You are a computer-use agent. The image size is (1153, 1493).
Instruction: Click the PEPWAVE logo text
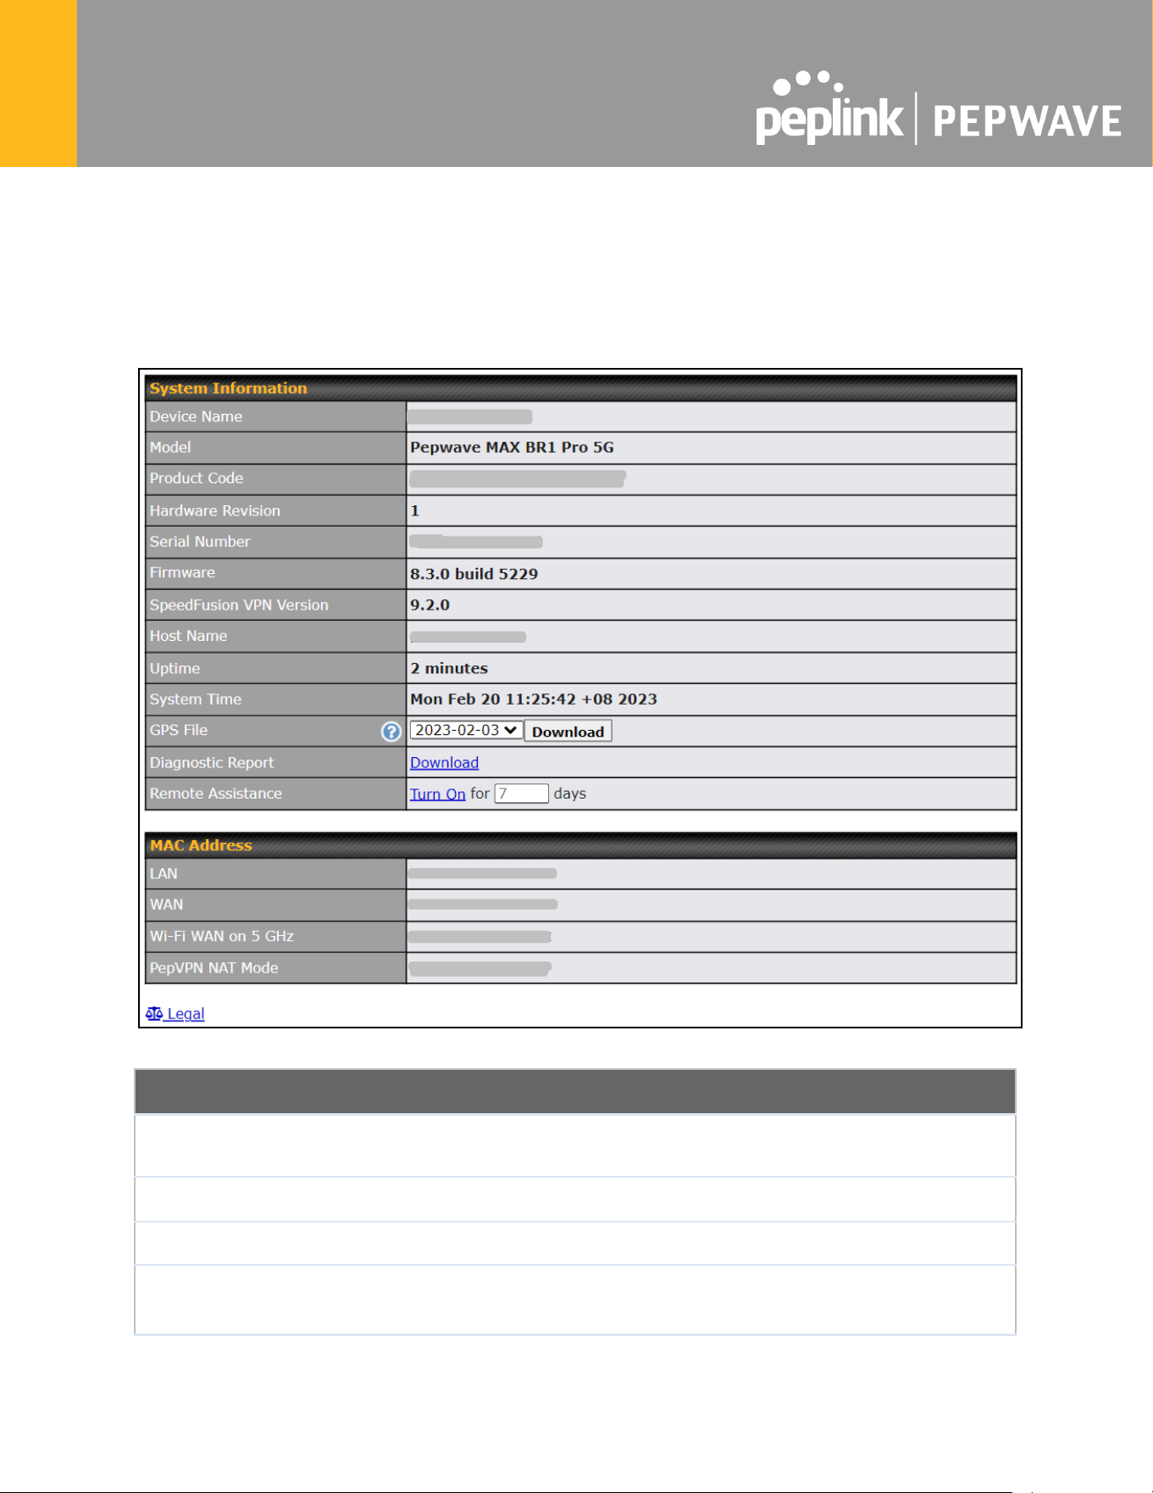(x=1027, y=120)
